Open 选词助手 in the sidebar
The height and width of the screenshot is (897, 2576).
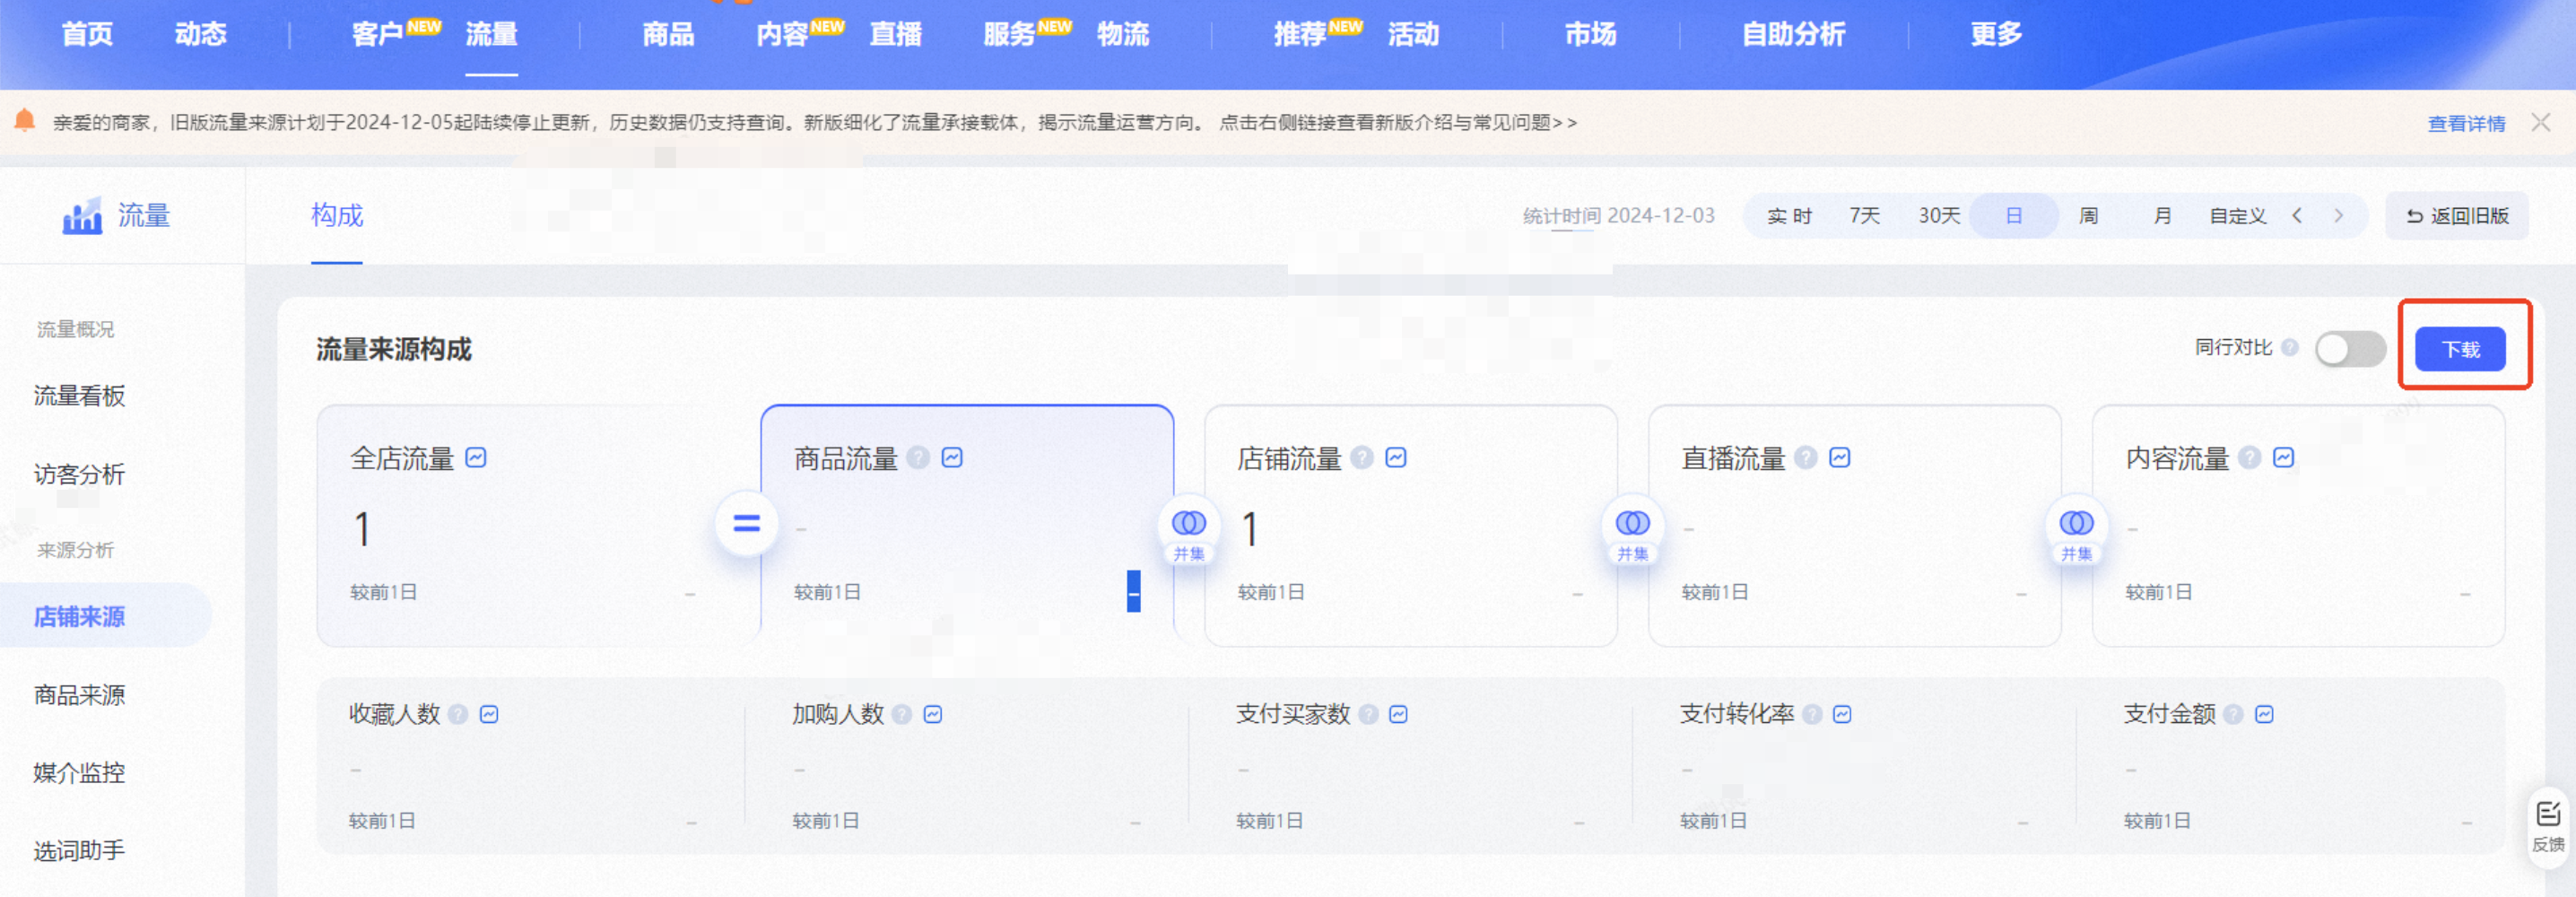point(80,851)
